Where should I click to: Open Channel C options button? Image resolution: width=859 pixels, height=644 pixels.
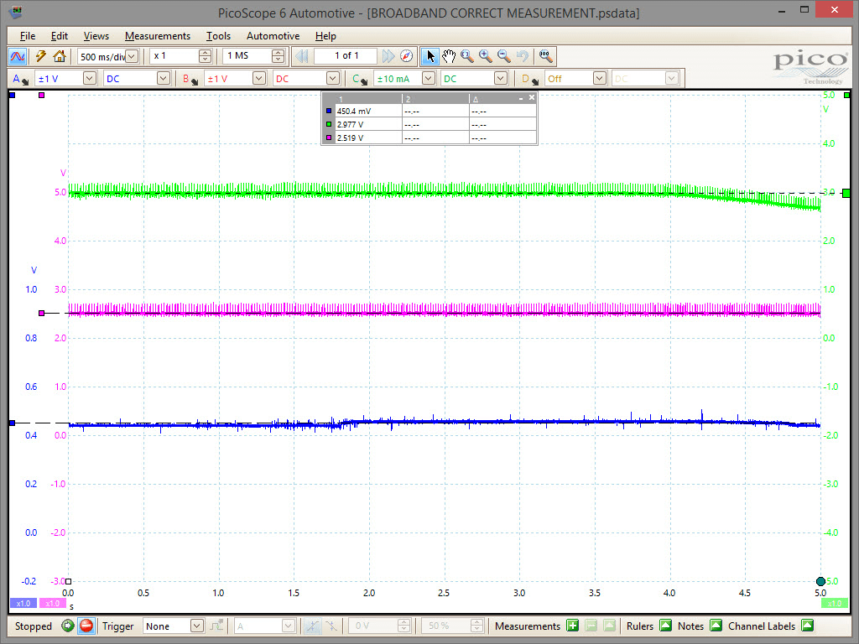point(359,79)
